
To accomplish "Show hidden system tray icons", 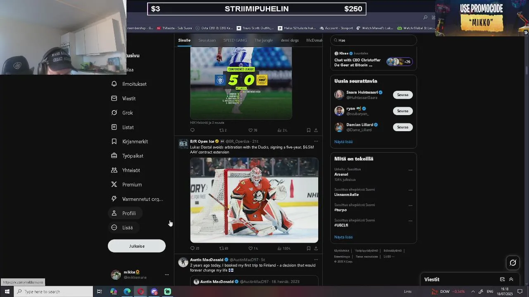I will coord(473,292).
